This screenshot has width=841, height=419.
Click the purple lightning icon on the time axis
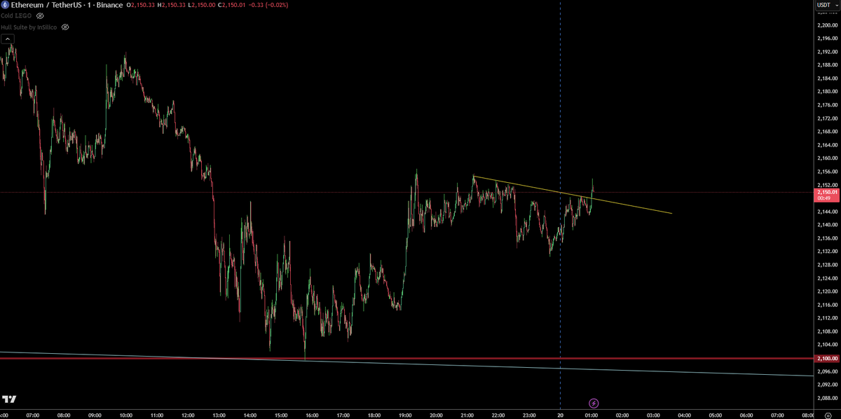pos(595,403)
